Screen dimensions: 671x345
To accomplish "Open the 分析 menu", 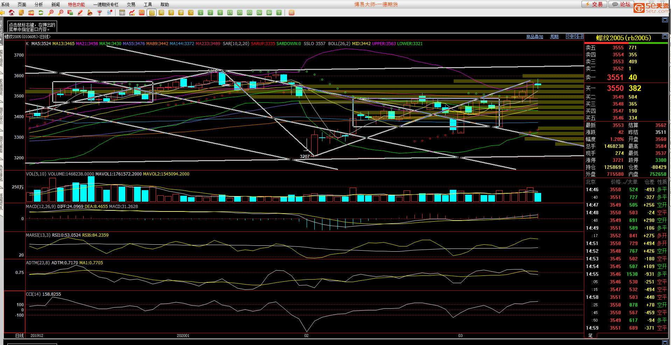I will click(39, 5).
